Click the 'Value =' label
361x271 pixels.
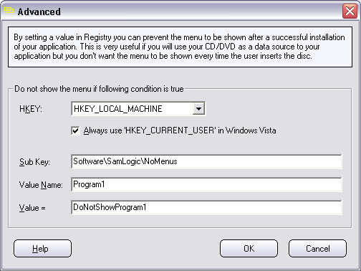32,208
